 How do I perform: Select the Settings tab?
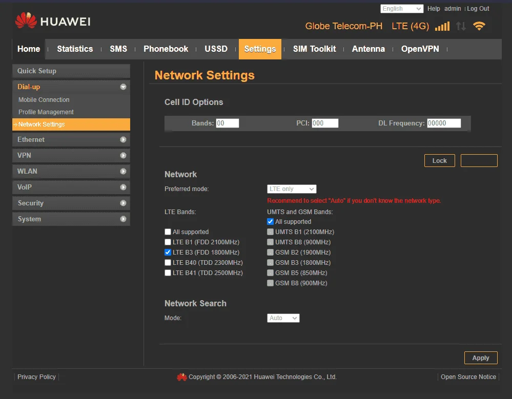coord(260,49)
